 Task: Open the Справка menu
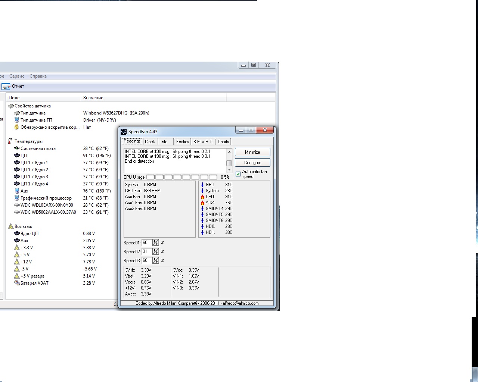38,76
